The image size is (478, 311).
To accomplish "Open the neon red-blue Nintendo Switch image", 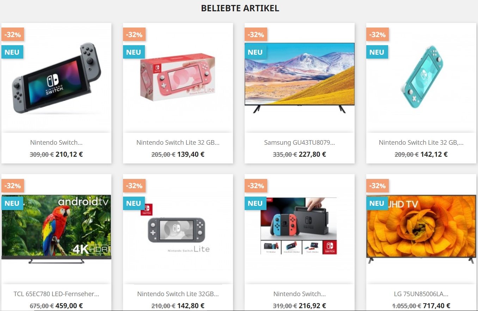I will click(x=300, y=229).
